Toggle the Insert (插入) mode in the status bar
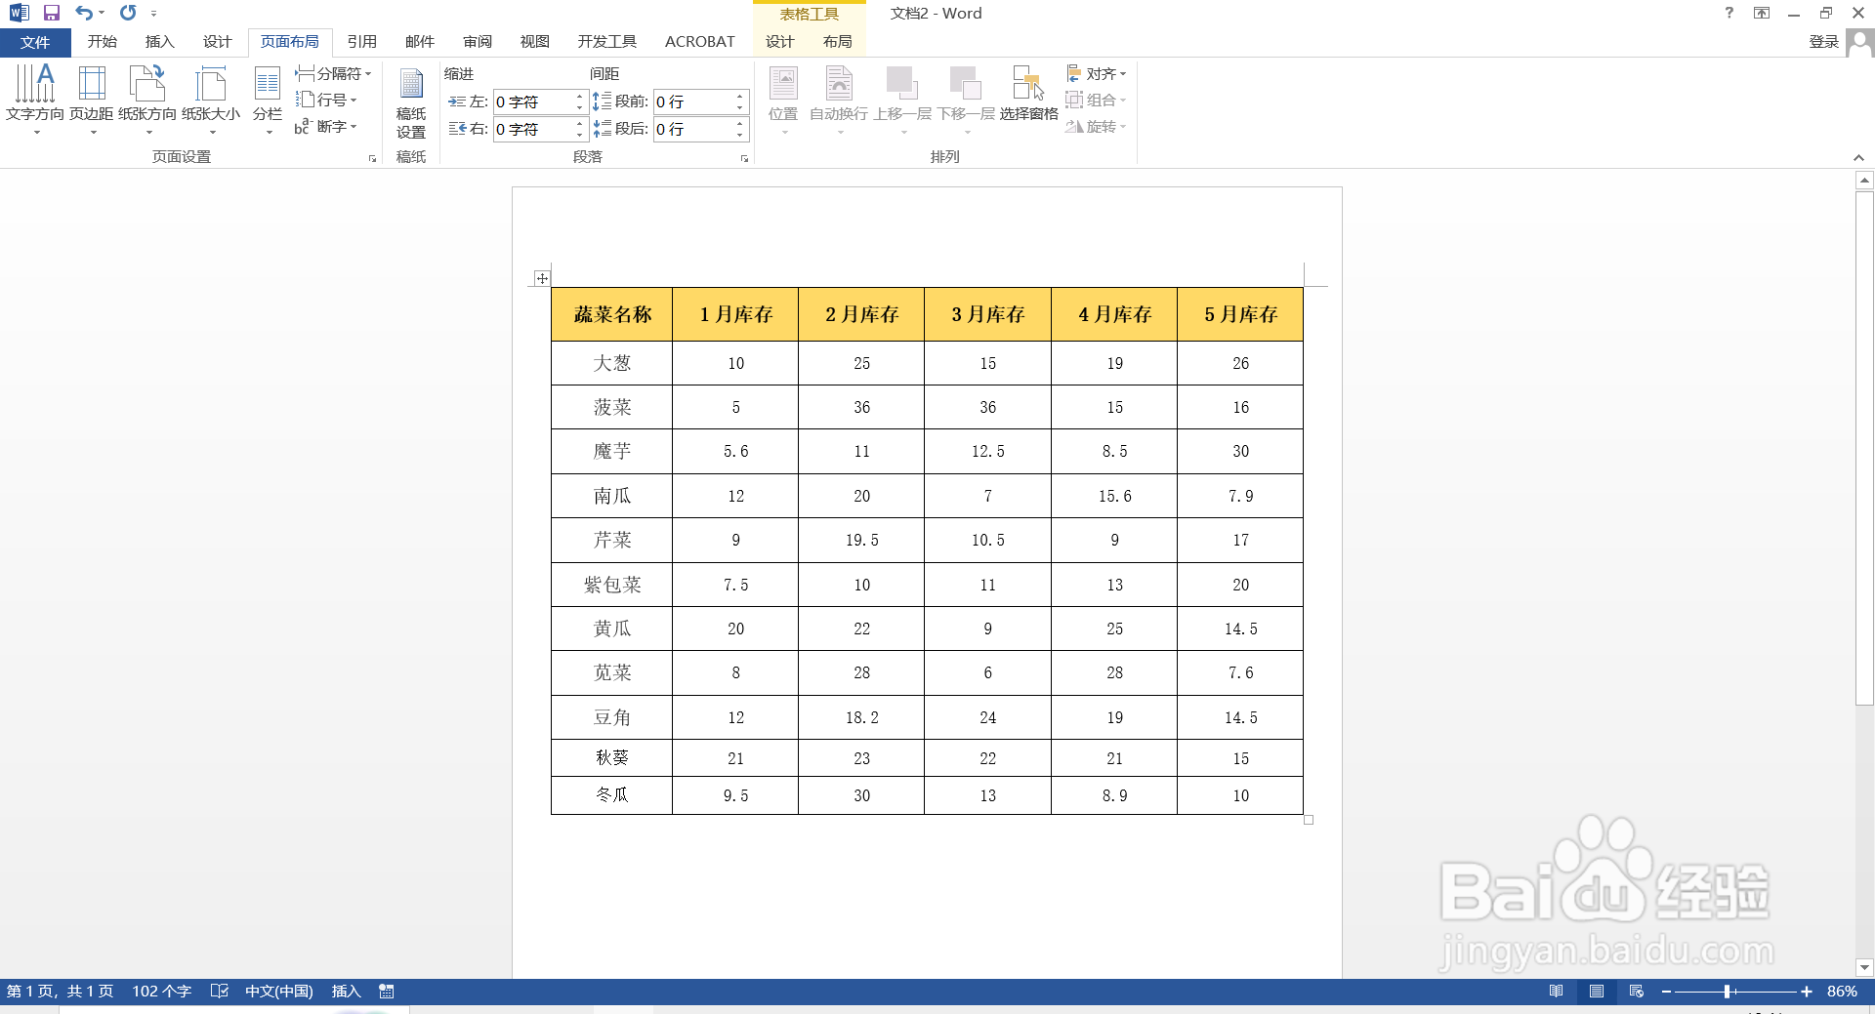 click(346, 992)
